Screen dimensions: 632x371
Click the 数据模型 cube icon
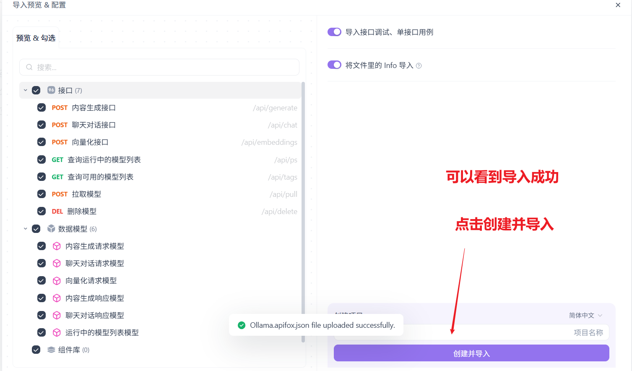51,228
